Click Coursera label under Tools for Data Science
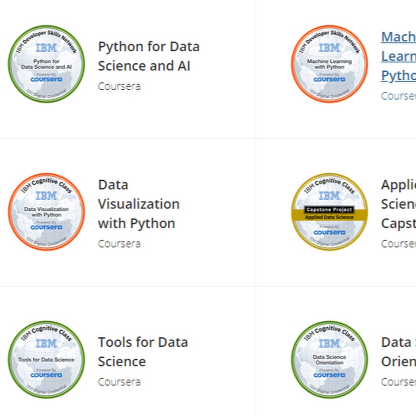 coord(119,382)
